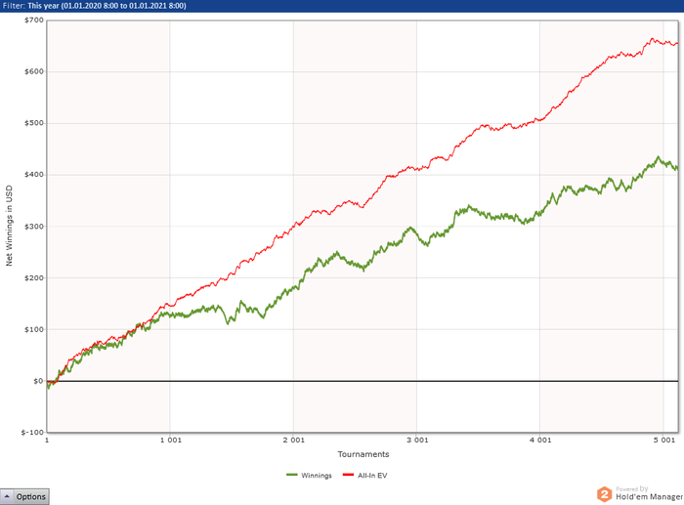Click the $-100 y-axis label
The width and height of the screenshot is (684, 505).
[x=32, y=432]
